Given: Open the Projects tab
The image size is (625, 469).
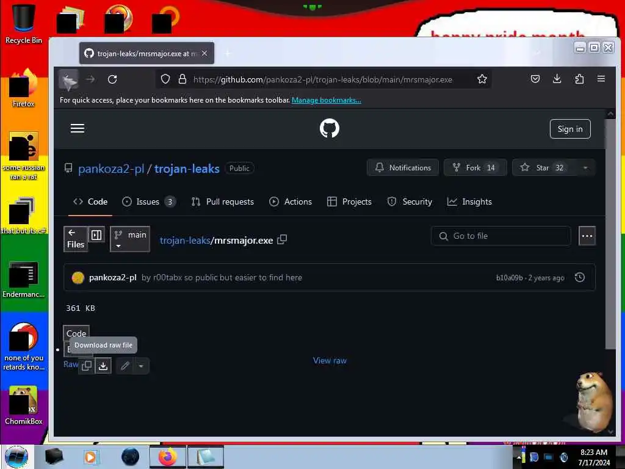Looking at the screenshot, I should click(349, 202).
